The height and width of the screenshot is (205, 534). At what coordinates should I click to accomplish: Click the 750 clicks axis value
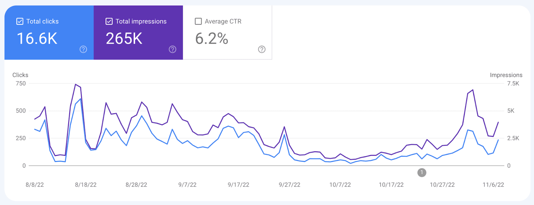(x=21, y=83)
